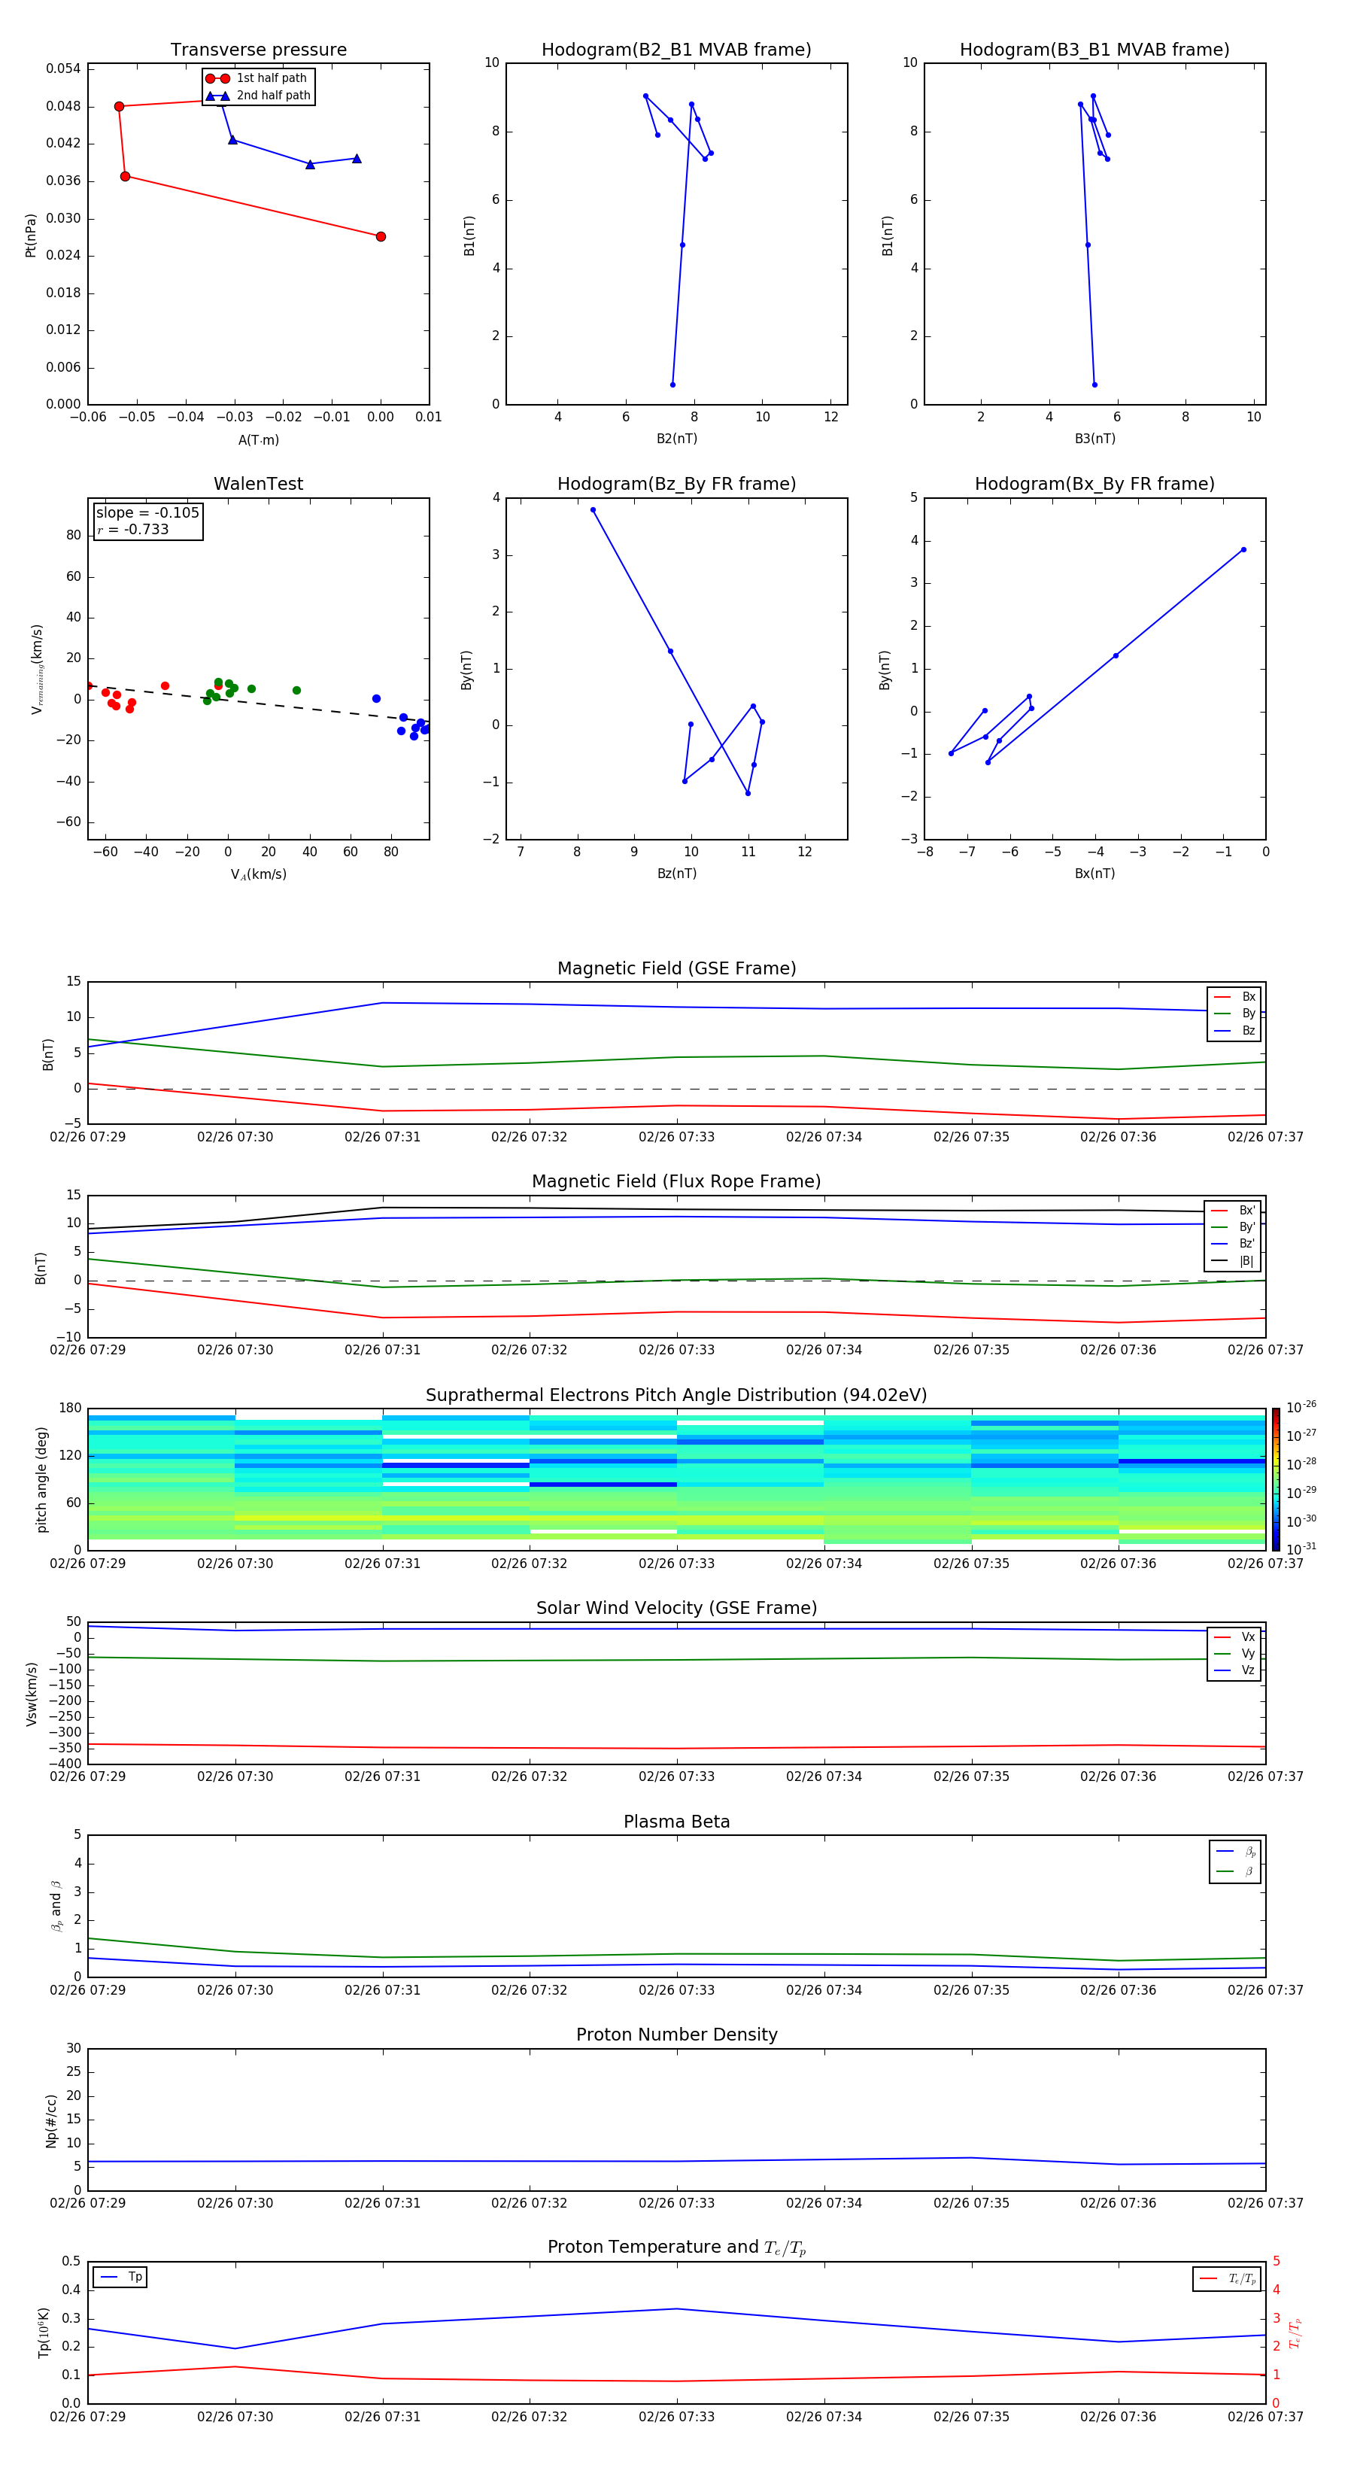The width and height of the screenshot is (1354, 2483).
Task: Click the '1st half path' legend entry
Action: (257, 78)
